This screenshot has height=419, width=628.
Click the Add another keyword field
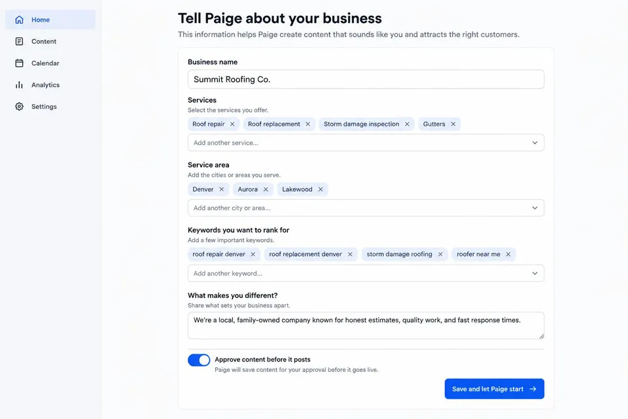pos(366,273)
